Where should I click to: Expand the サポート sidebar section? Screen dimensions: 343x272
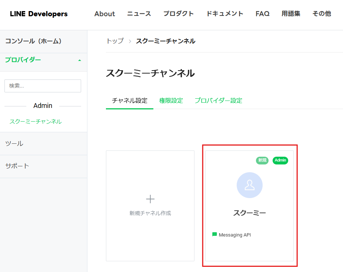pyautogui.click(x=44, y=166)
